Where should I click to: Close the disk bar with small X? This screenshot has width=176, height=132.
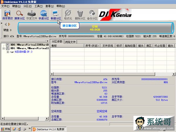pyautogui.click(x=1, y=23)
